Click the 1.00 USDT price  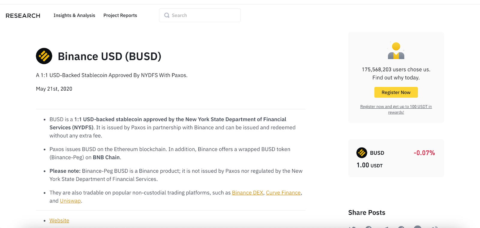370,165
